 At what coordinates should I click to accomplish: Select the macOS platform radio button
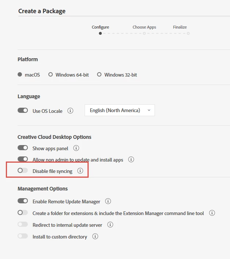(x=20, y=74)
